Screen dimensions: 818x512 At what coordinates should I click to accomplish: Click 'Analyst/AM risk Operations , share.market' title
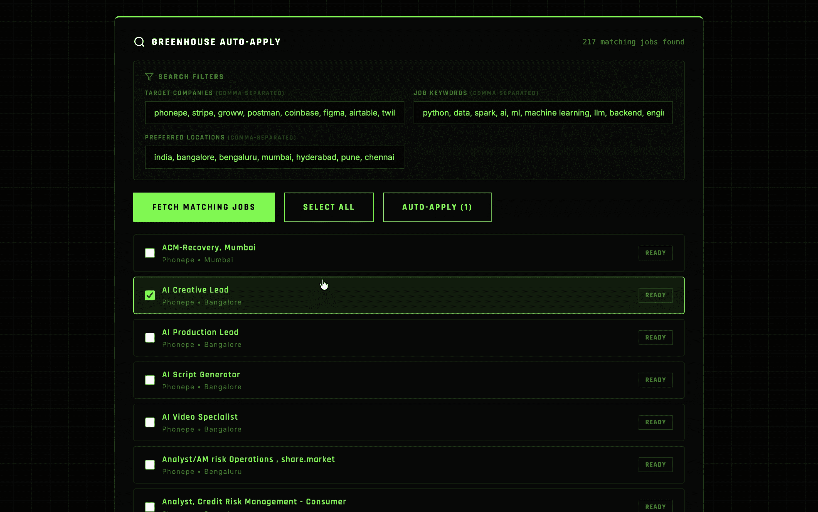click(x=248, y=459)
